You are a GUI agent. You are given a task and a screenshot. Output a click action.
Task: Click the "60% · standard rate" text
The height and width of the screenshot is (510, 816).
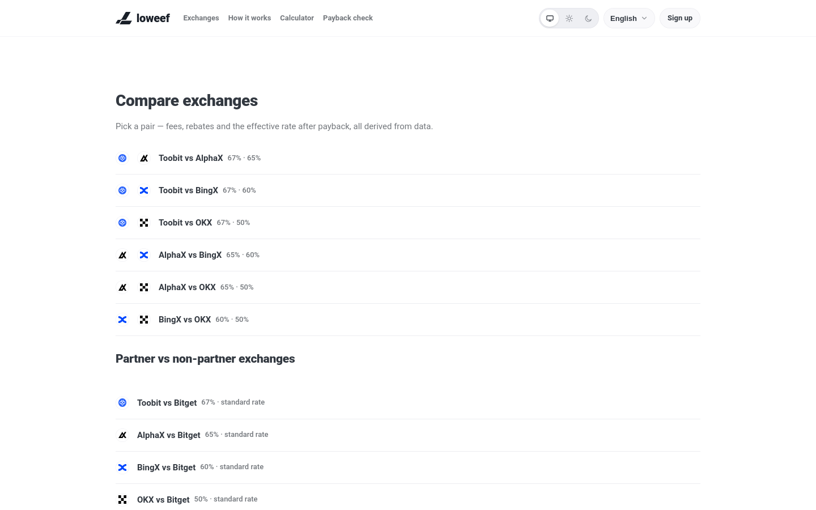tap(232, 467)
